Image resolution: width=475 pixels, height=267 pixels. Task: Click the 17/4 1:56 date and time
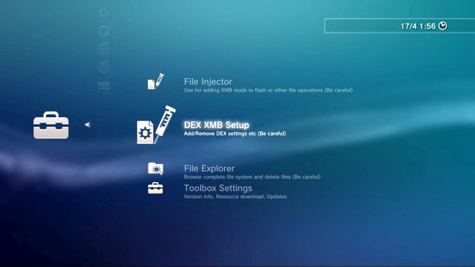[x=418, y=26]
